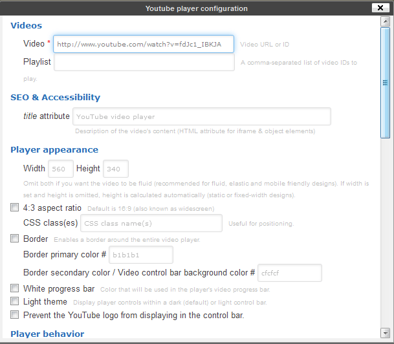Image resolution: width=394 pixels, height=344 pixels.
Task: Close the Youtube player configuration dialog
Action: coord(380,8)
